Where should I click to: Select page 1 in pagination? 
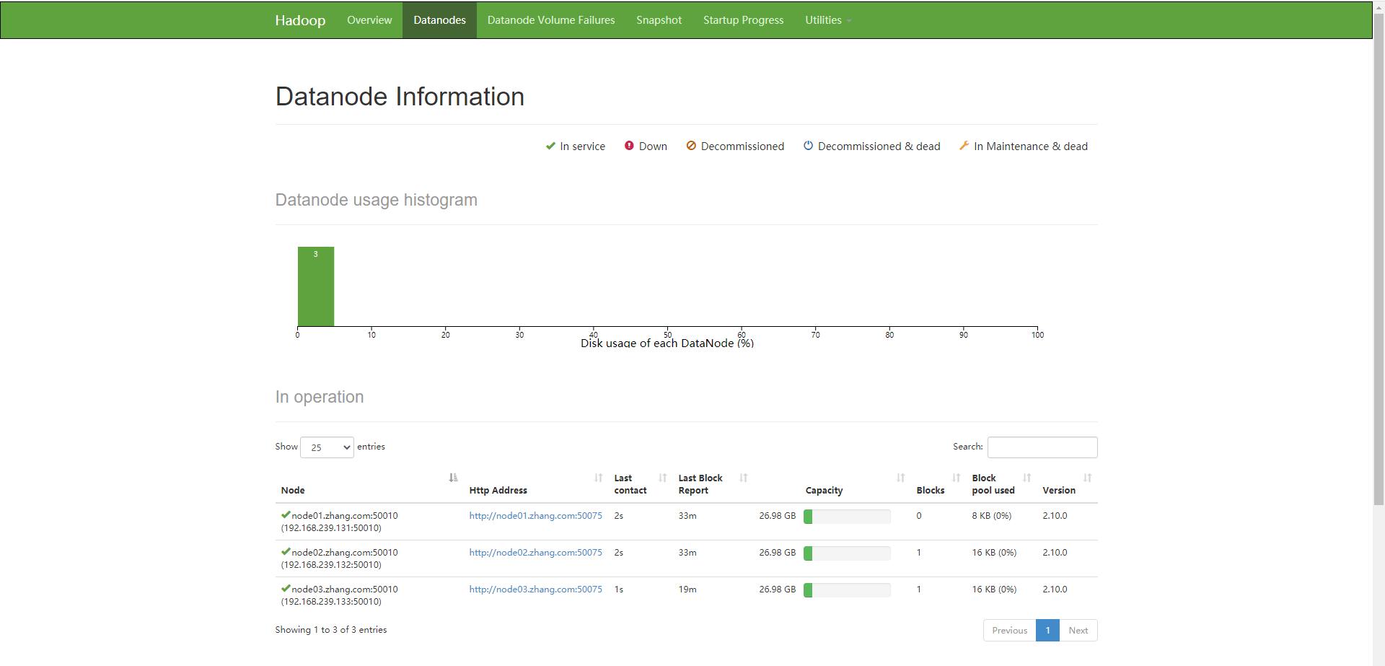1047,631
